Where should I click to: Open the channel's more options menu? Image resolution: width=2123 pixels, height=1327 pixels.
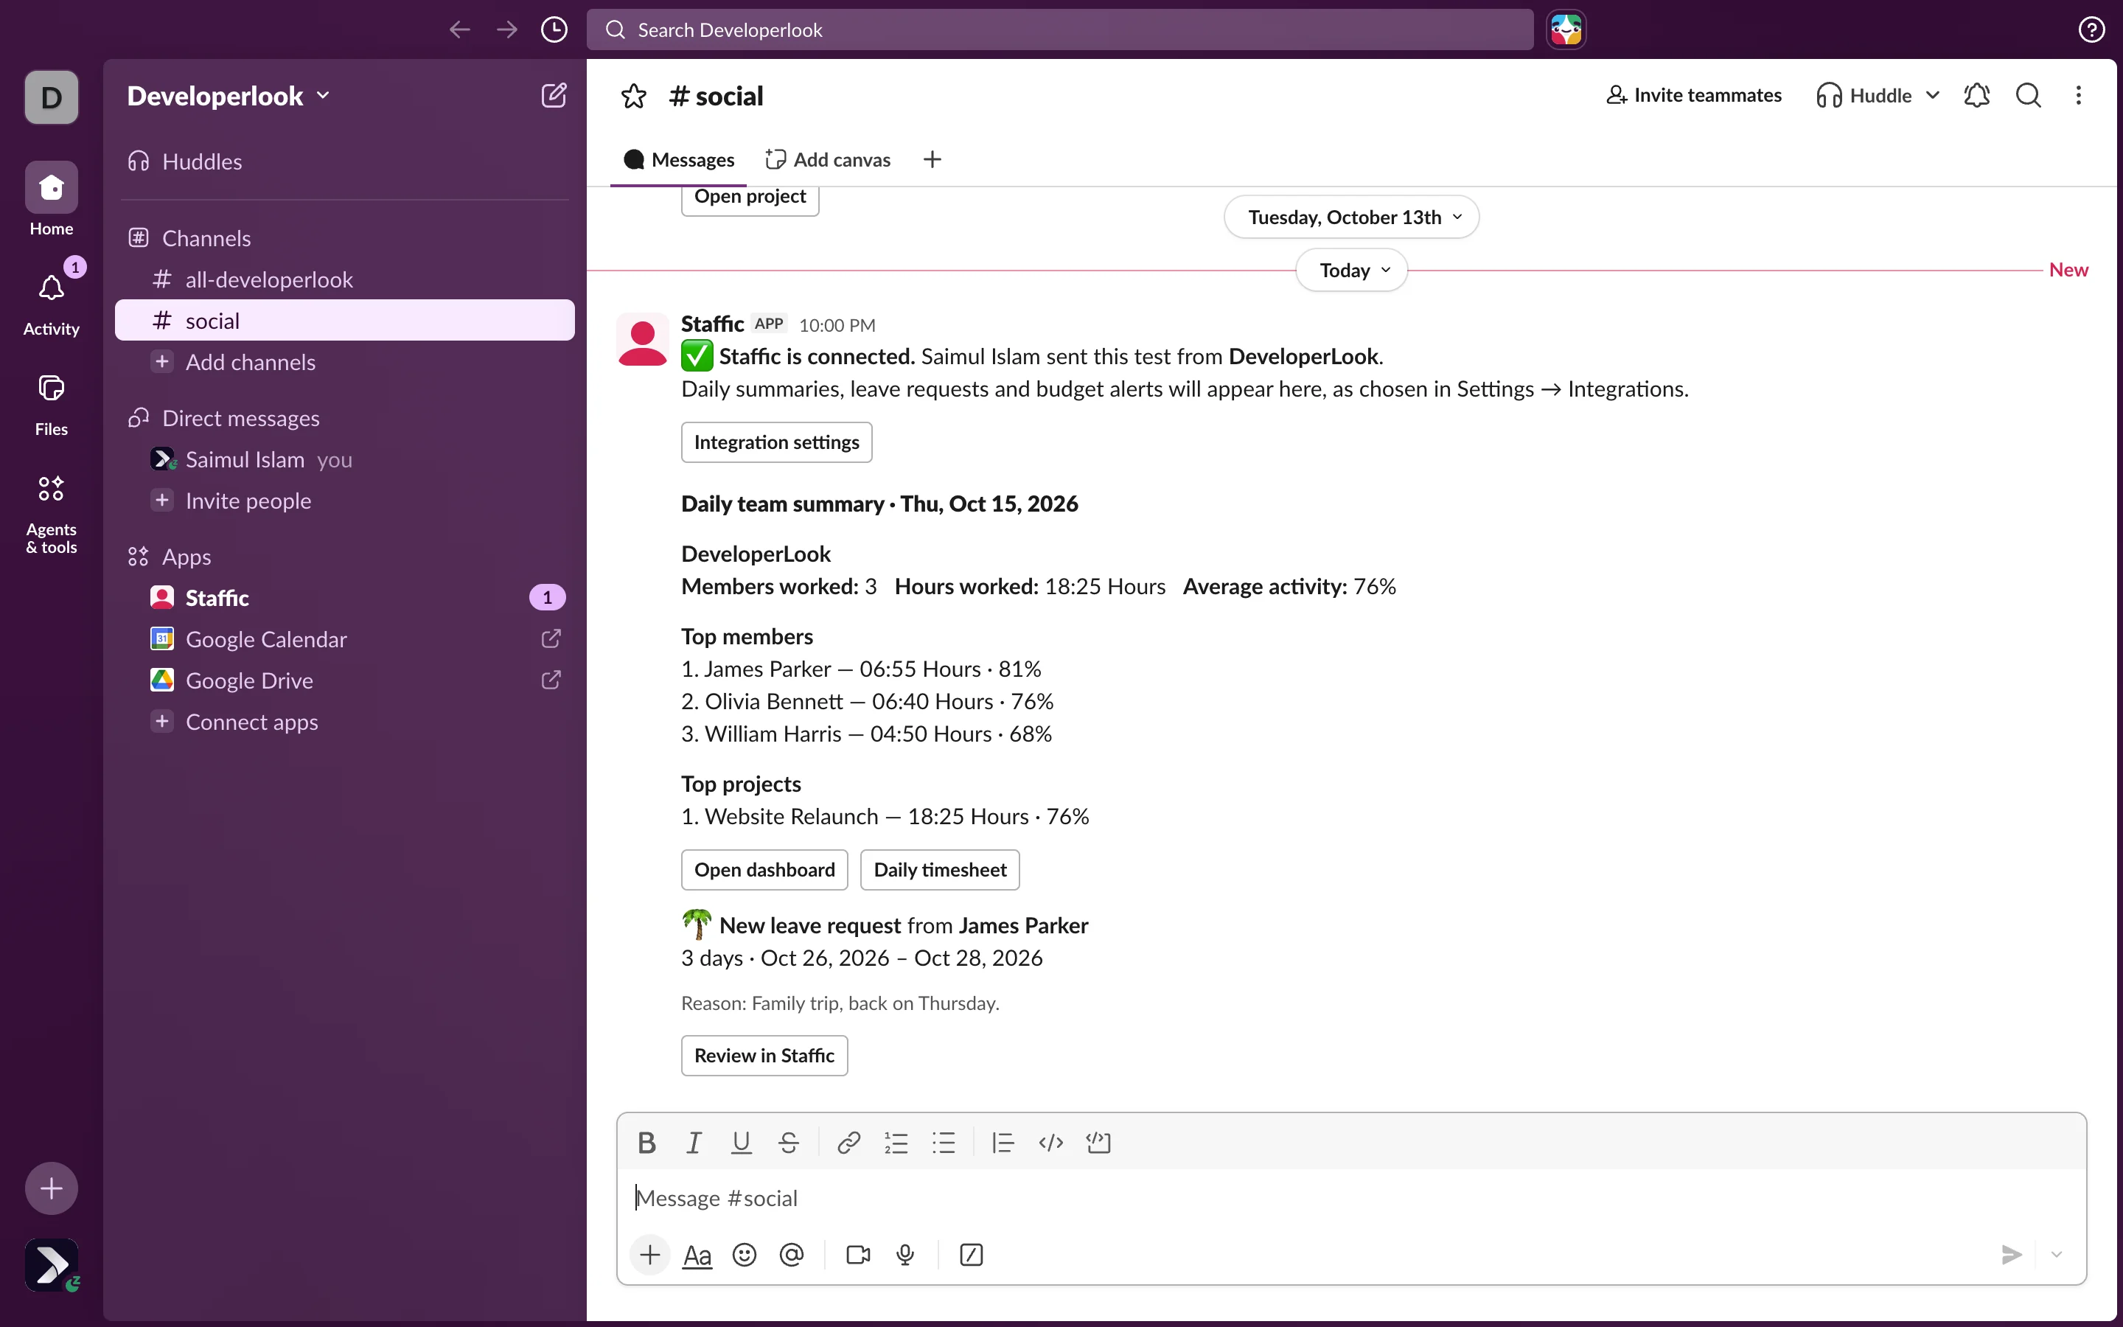click(2078, 95)
